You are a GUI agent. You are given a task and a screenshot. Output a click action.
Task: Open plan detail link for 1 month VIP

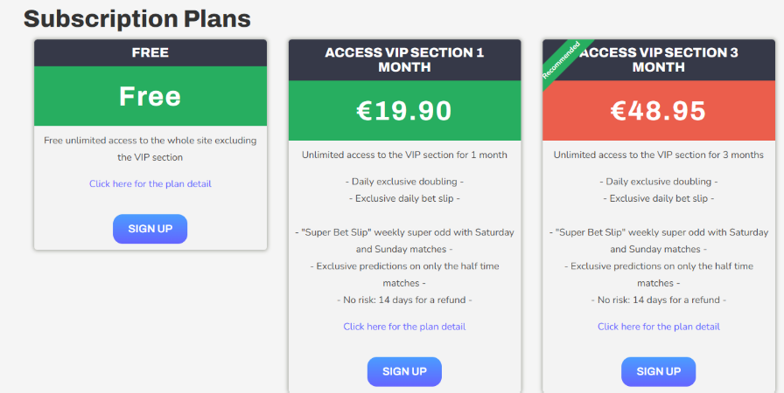pyautogui.click(x=404, y=327)
